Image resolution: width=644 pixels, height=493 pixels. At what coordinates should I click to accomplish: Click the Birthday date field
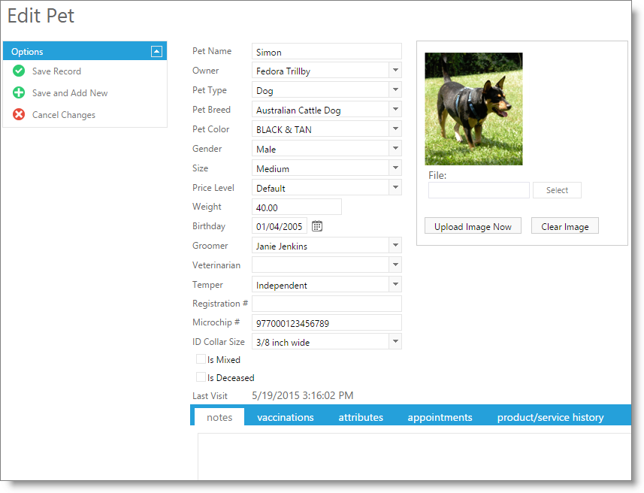pos(280,226)
